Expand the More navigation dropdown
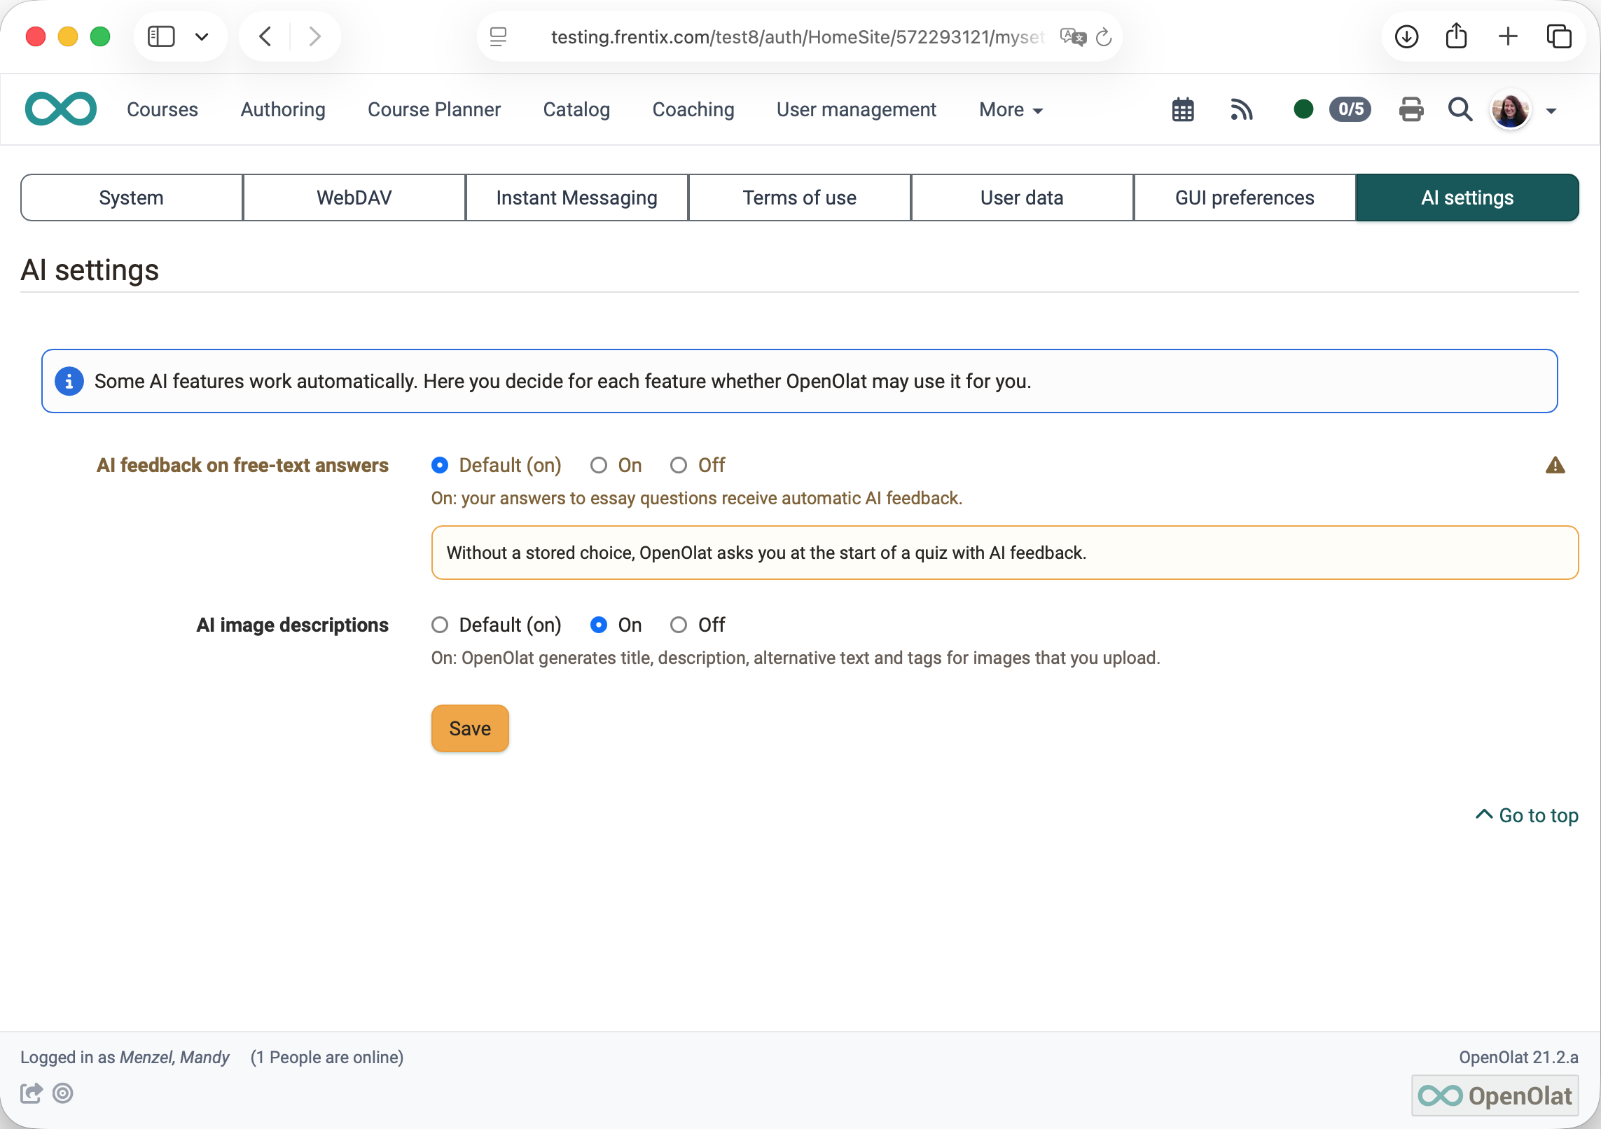Screen dimensions: 1601x1129 point(1011,110)
